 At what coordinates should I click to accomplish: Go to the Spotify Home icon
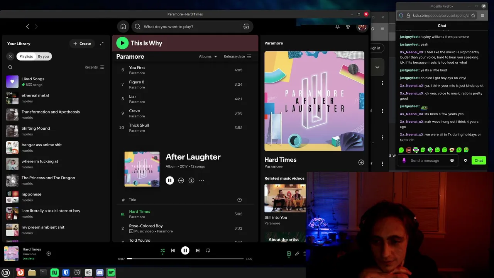coord(123,27)
